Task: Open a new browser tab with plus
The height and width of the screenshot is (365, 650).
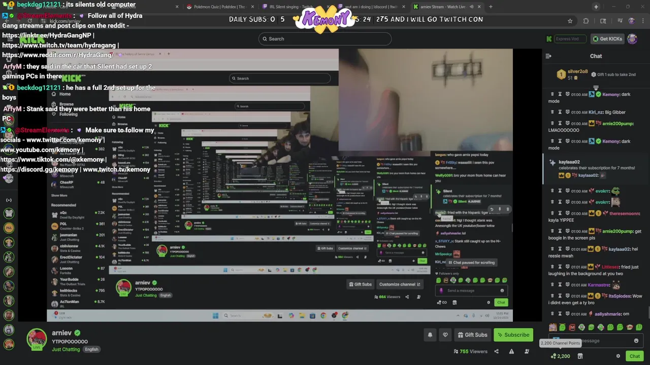Action: coord(491,7)
